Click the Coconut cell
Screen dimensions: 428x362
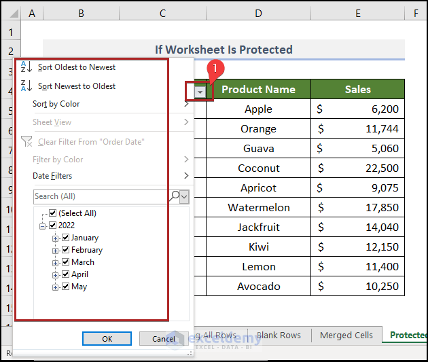tap(258, 168)
